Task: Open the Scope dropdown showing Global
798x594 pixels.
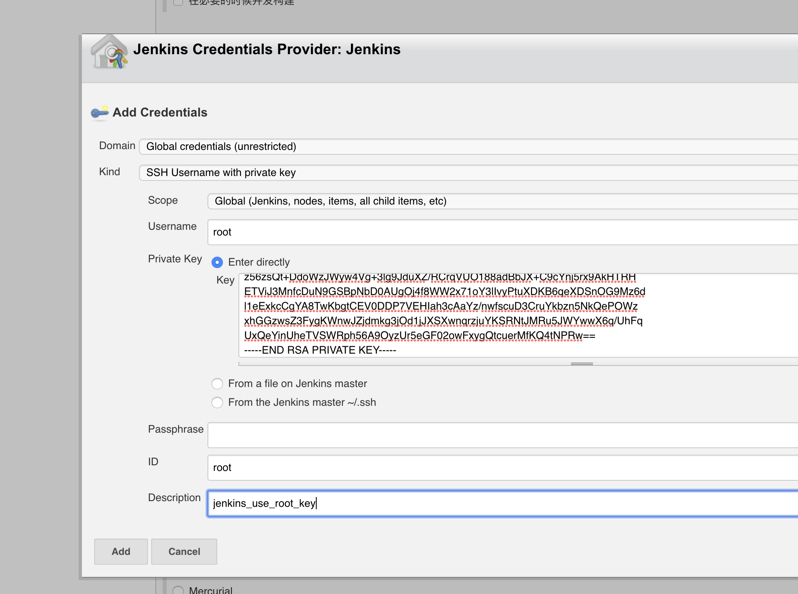Action: [x=503, y=201]
